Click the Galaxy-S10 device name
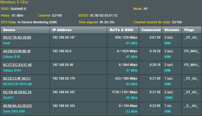The image size is (202, 116). pyautogui.click(x=12, y=57)
